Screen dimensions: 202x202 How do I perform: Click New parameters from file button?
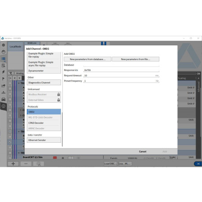tap(136, 59)
